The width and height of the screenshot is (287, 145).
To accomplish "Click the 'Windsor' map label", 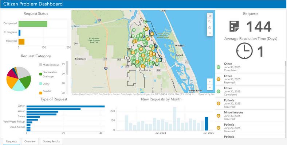I will coord(180,46).
